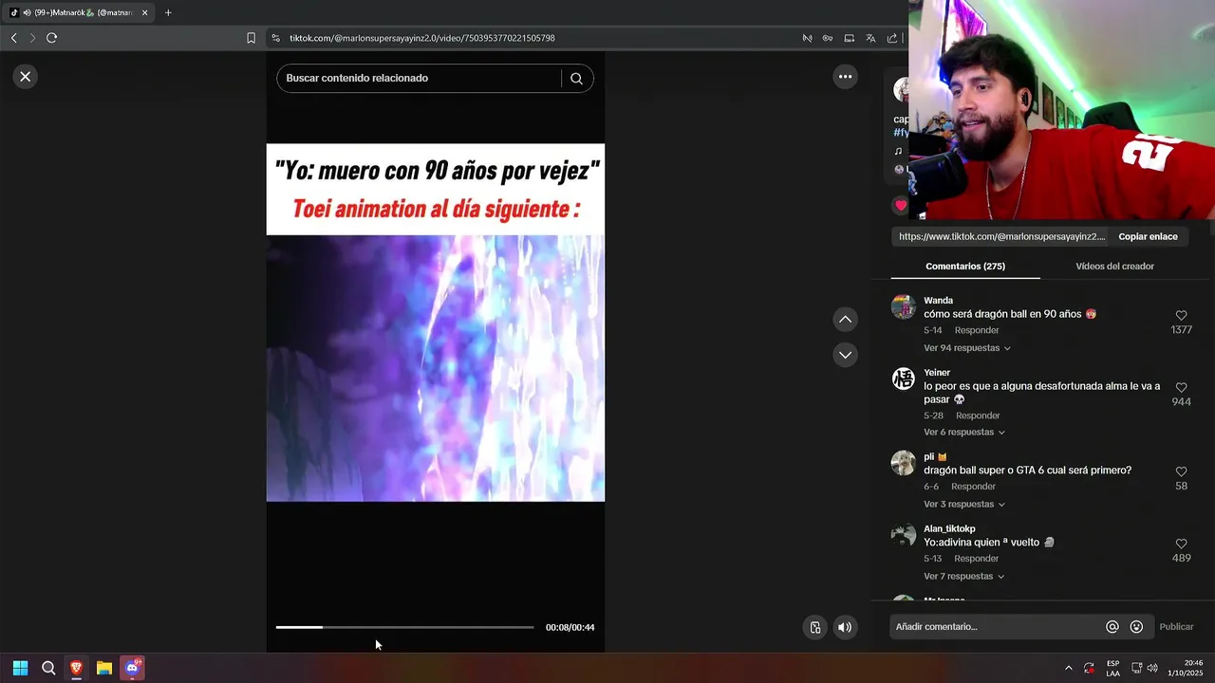1215x683 pixels.
Task: Insert a mention with @ icon
Action: pyautogui.click(x=1112, y=627)
